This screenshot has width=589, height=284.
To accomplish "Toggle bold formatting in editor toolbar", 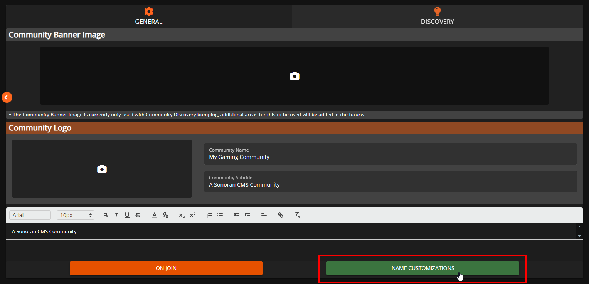I will point(106,215).
